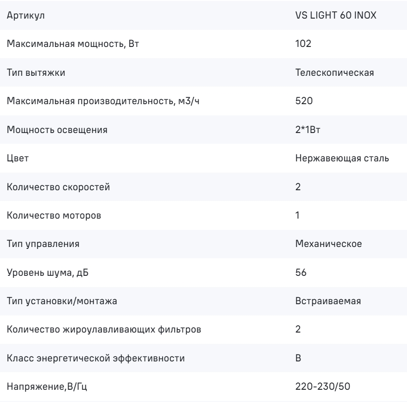Select the lighting power value 2*1Вт
The height and width of the screenshot is (402, 407).
[308, 129]
